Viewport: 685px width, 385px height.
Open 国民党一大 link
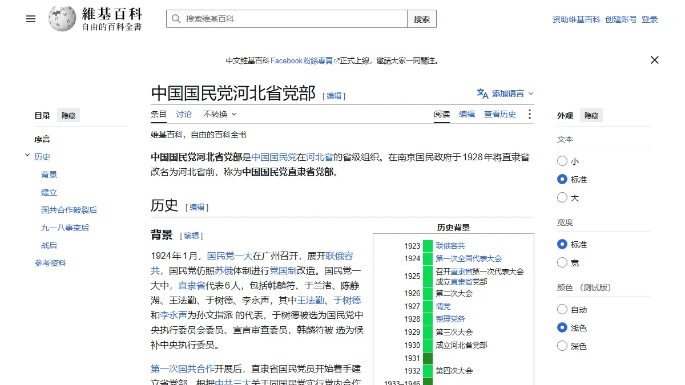(x=229, y=256)
